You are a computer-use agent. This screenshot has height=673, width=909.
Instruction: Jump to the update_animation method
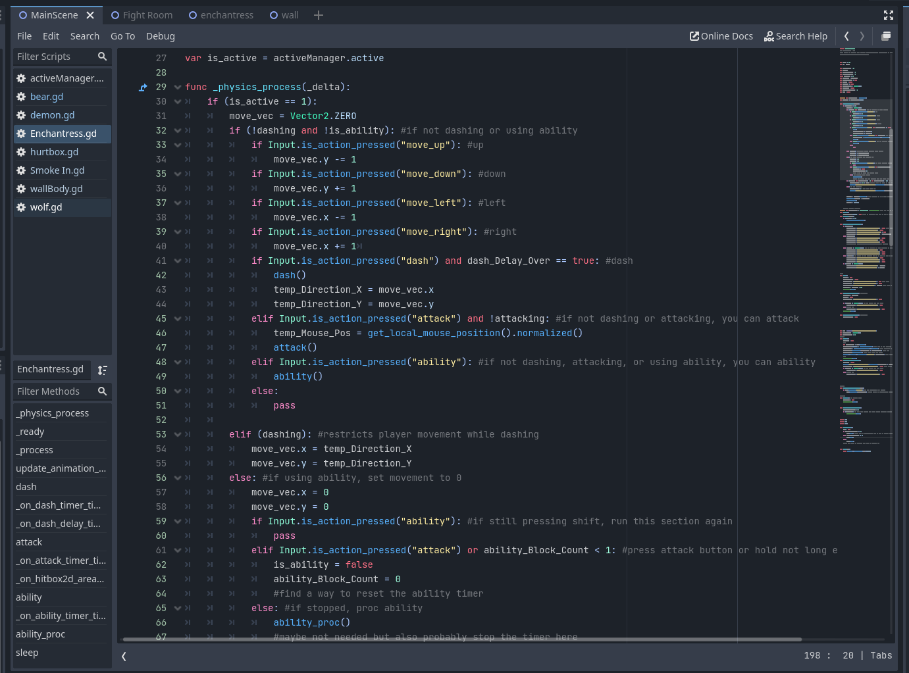[x=61, y=468]
